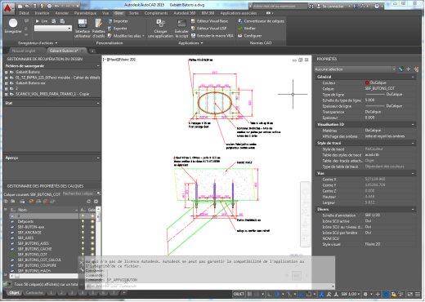Switch to Cartouche layout tab

click(x=34, y=293)
